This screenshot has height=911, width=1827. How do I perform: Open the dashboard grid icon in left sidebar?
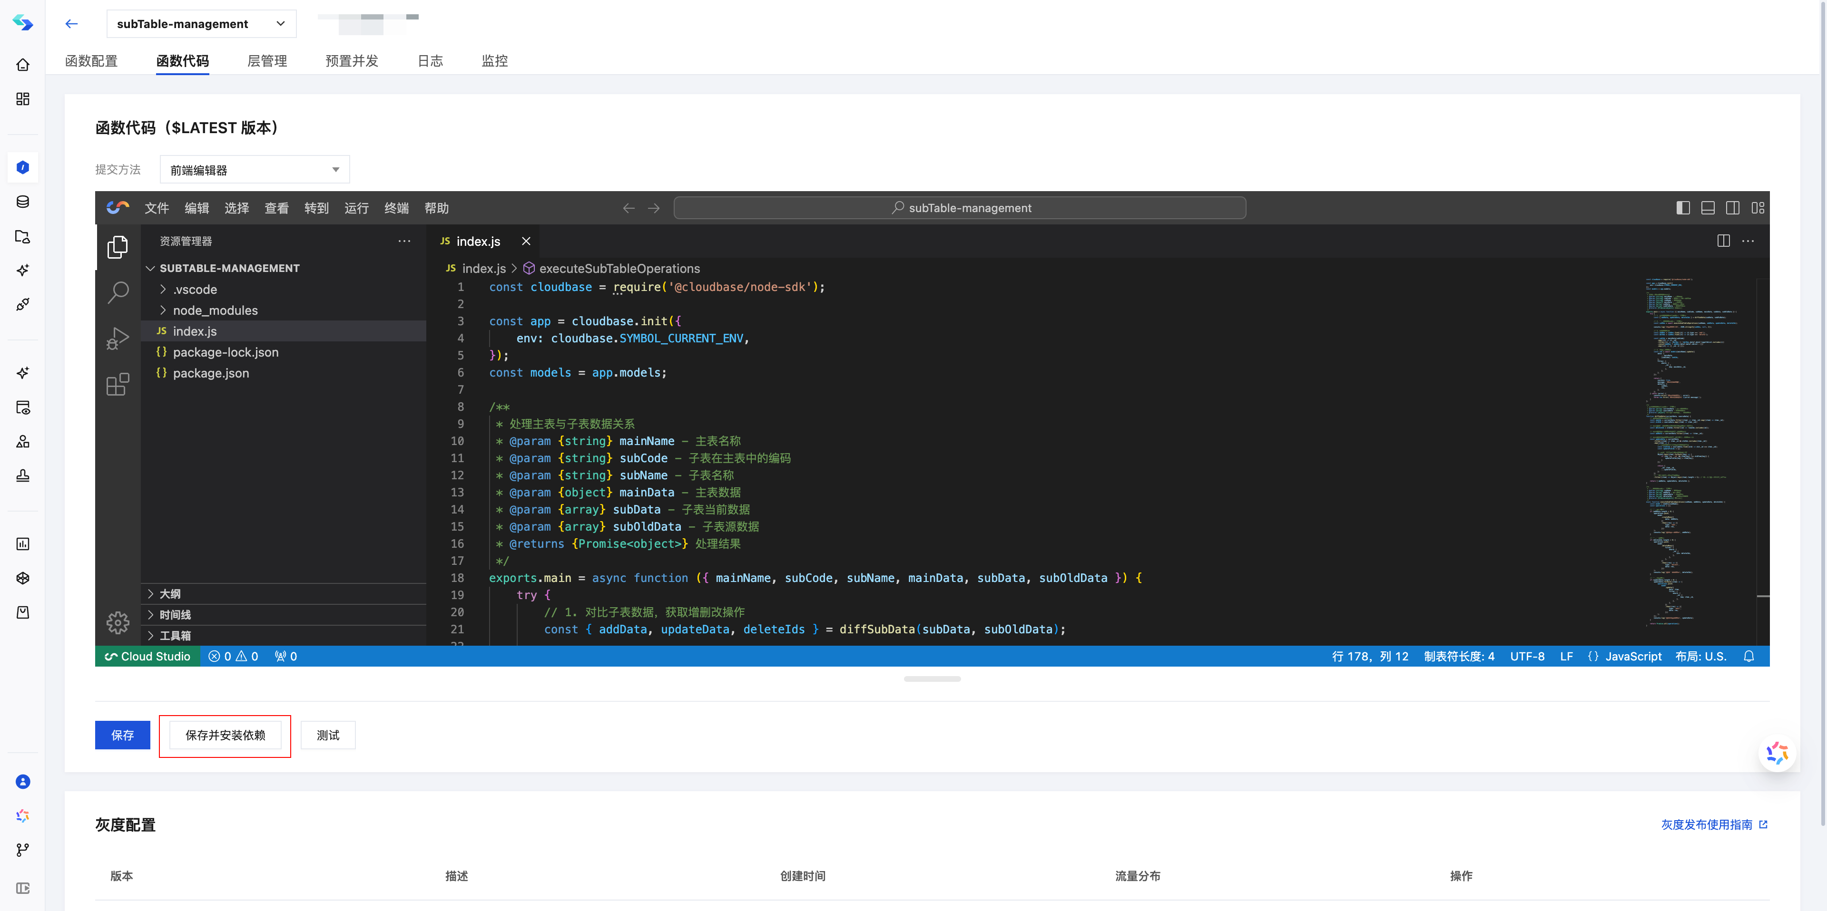pos(23,98)
